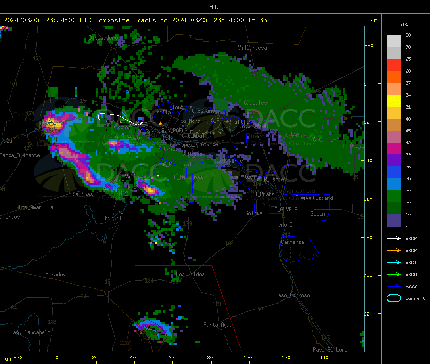Click the 'A_Villanueva' map label
Viewport: 430px width, 364px height.
click(249, 48)
